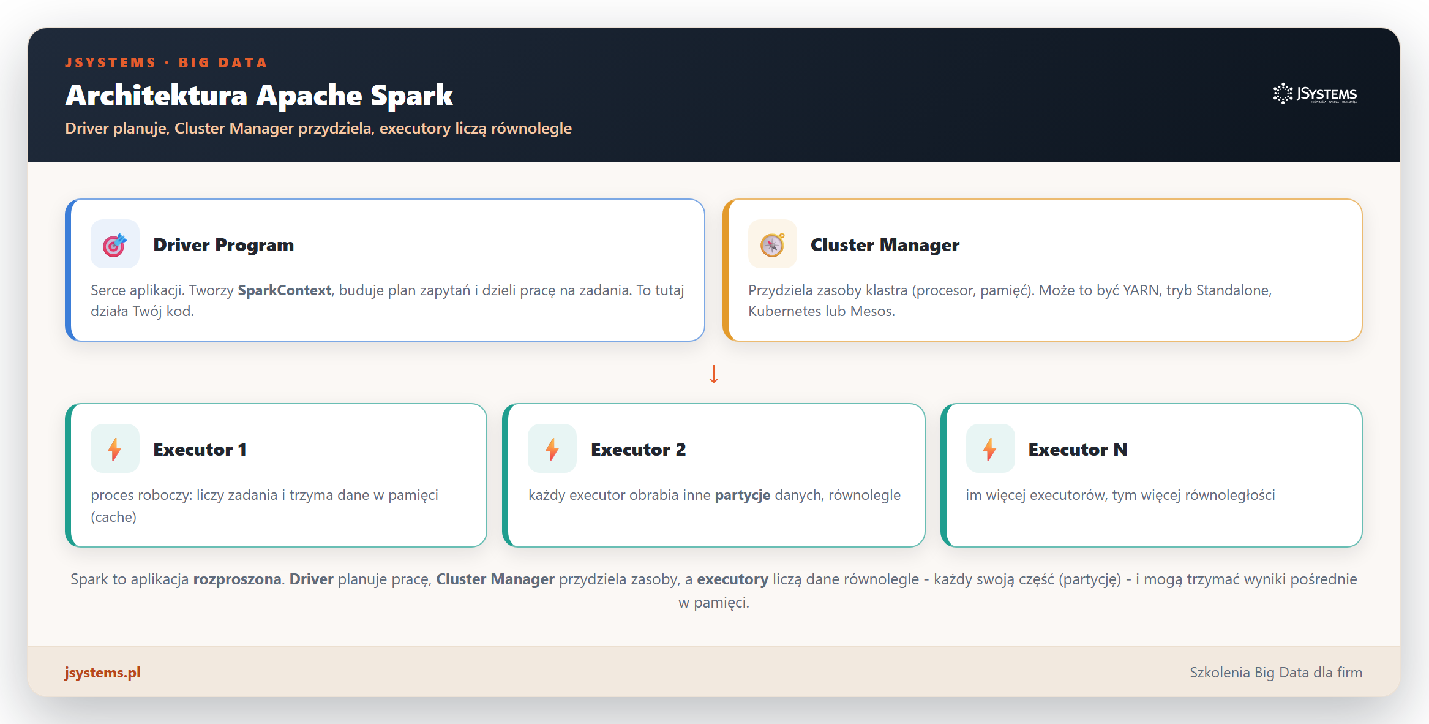1429x724 pixels.
Task: Open the jsystems.pl footer link
Action: click(x=103, y=672)
